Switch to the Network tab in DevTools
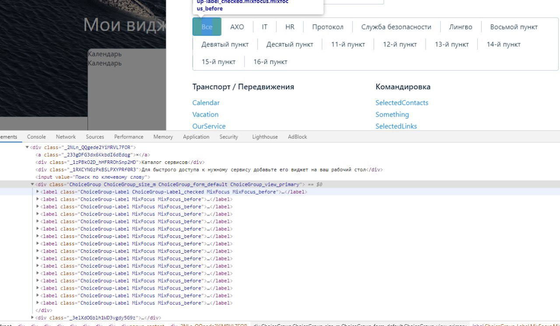The width and height of the screenshot is (560, 326). (x=66, y=137)
